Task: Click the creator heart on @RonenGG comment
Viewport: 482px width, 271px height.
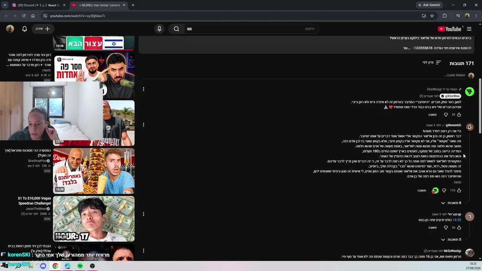Action: pyautogui.click(x=435, y=190)
